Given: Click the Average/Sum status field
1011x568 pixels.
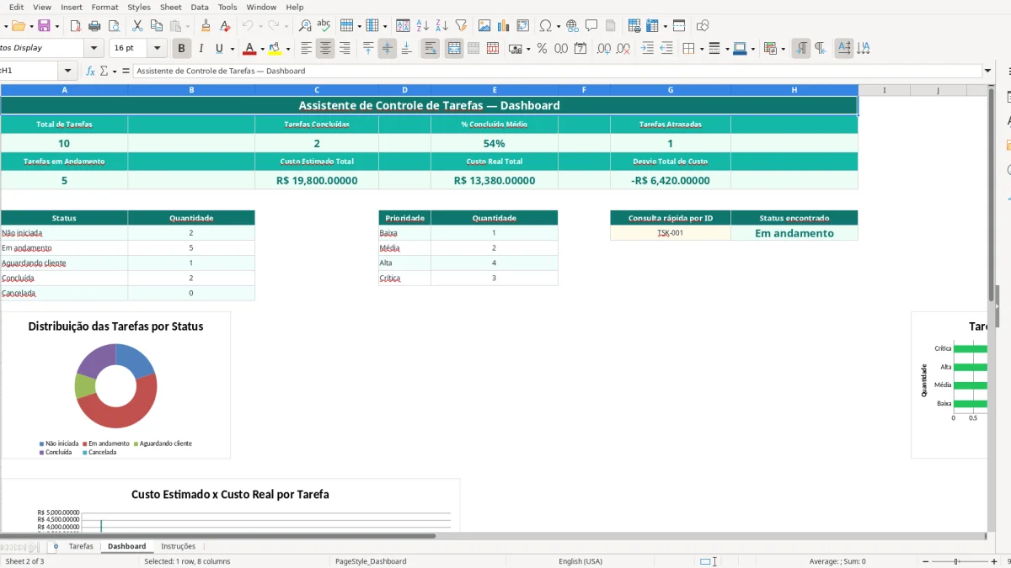Looking at the screenshot, I should coord(837,561).
